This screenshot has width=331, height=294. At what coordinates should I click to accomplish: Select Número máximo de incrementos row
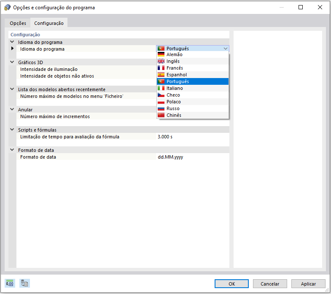coord(86,116)
